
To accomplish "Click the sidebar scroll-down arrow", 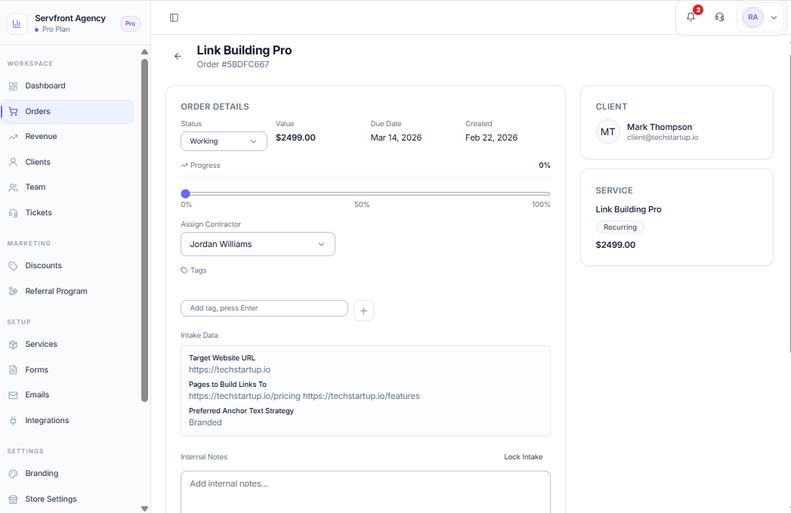I will pyautogui.click(x=145, y=508).
